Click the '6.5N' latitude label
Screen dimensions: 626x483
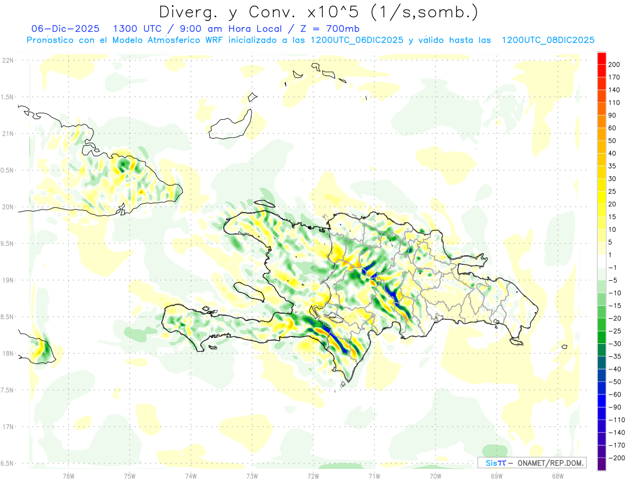(x=7, y=463)
